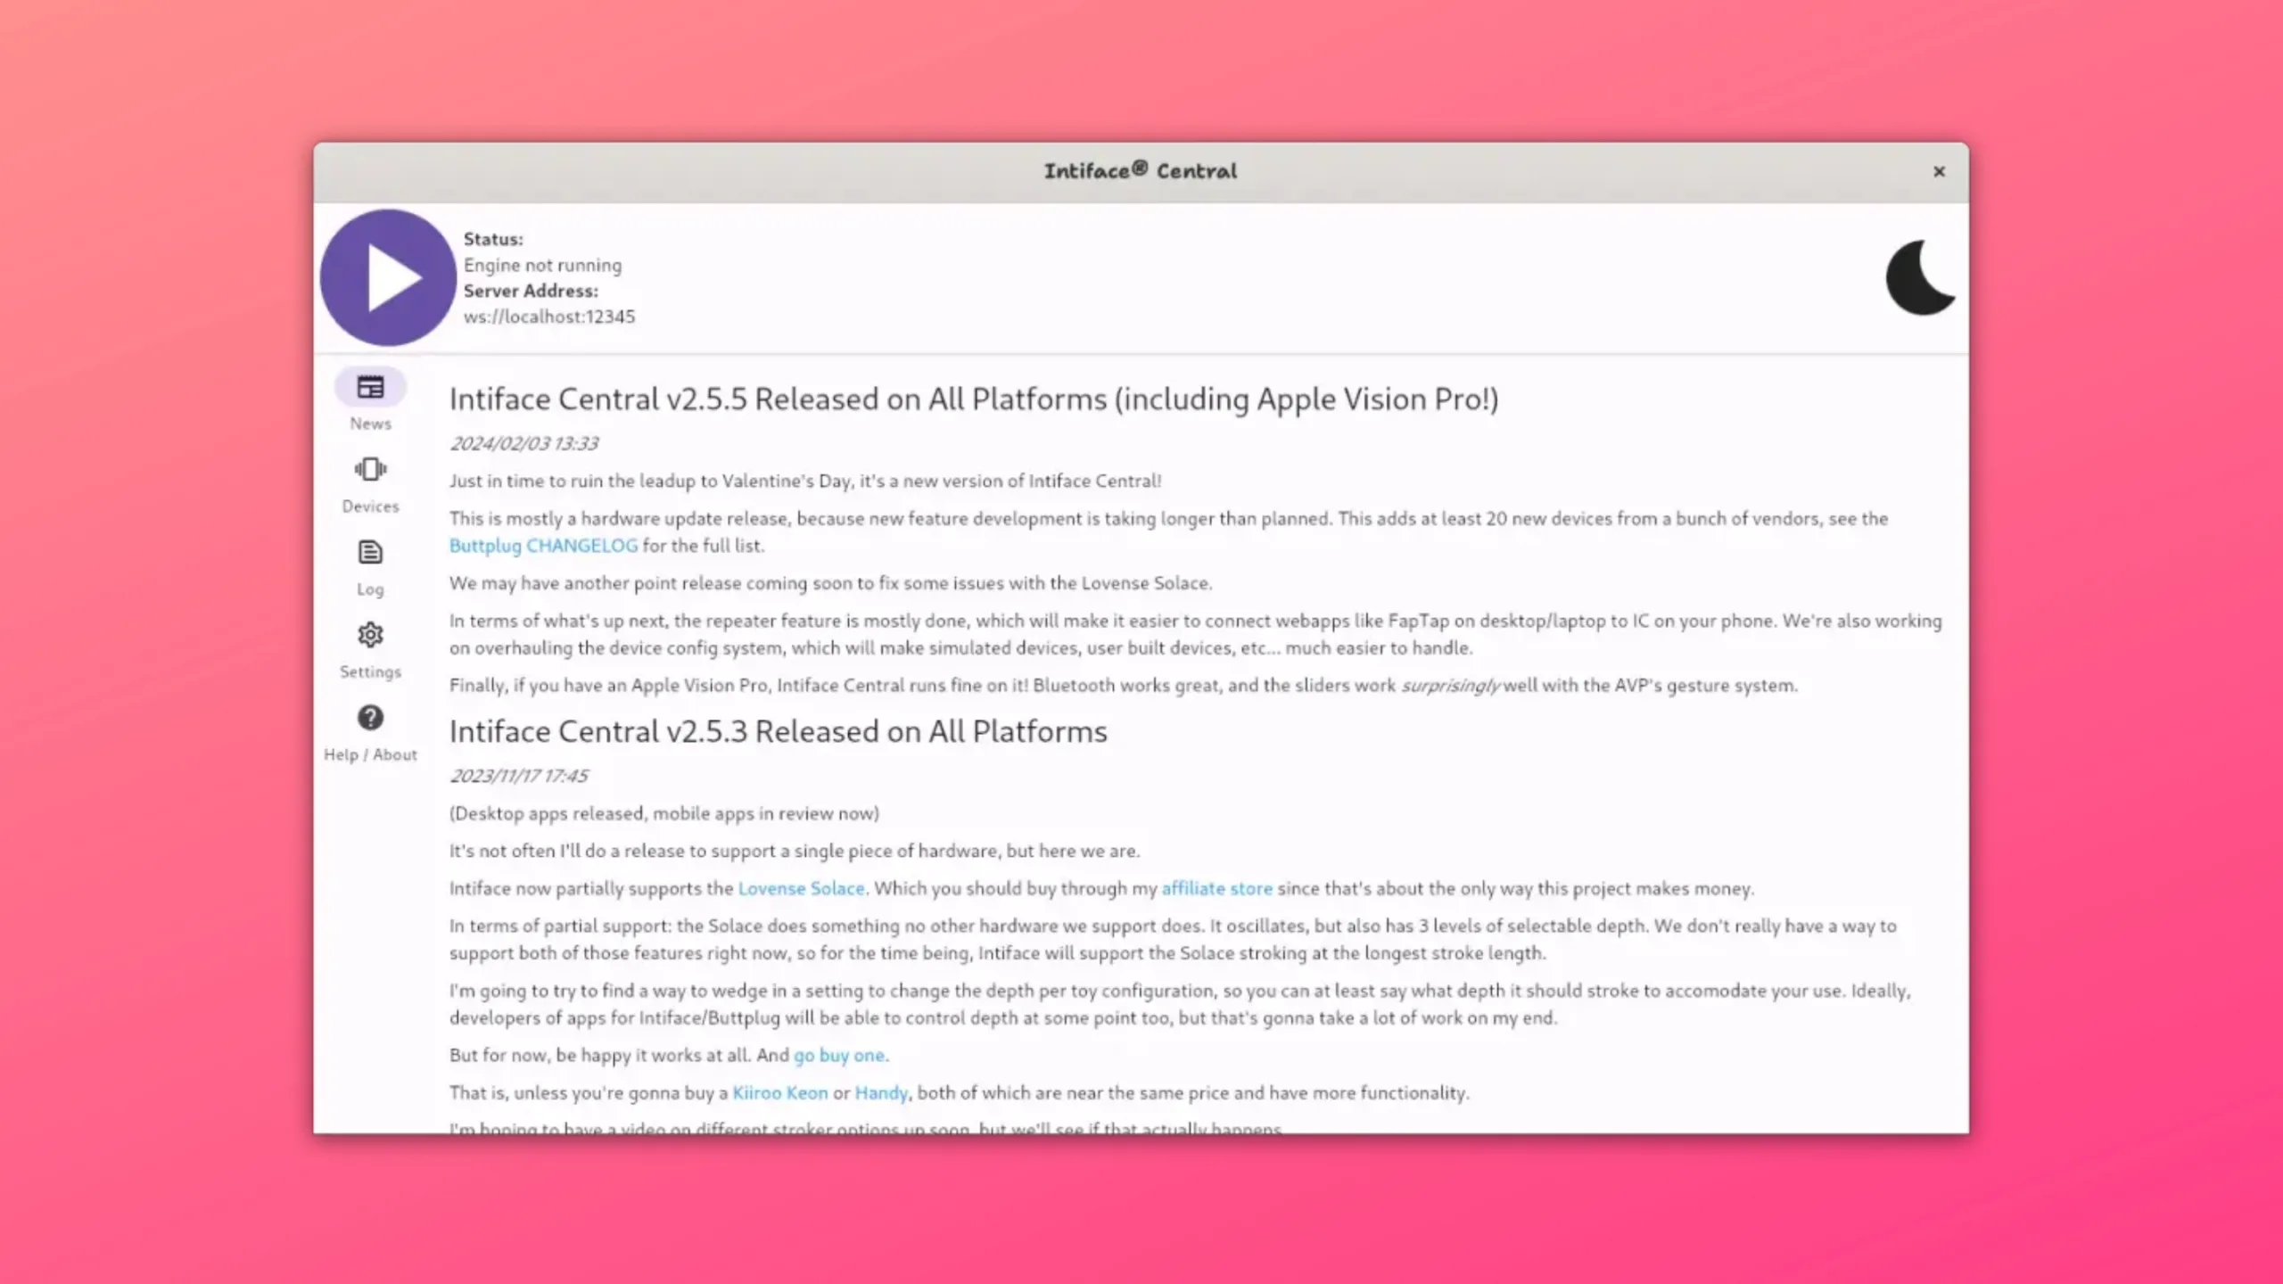
Task: Open the News section icon
Action: [x=370, y=387]
